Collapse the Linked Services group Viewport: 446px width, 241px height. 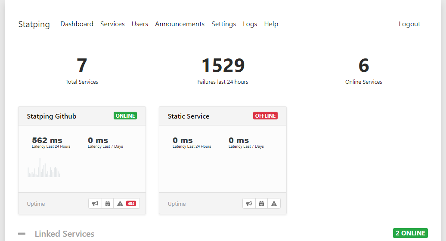tap(22, 234)
